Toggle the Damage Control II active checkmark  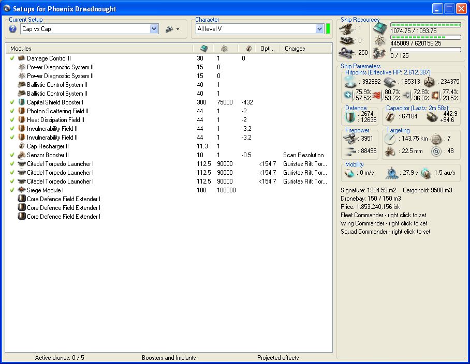(x=12, y=58)
